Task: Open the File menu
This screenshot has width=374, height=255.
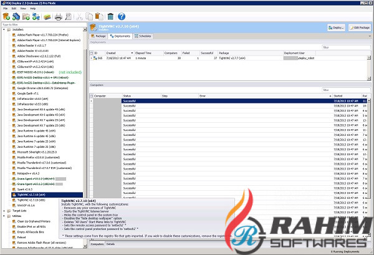Action: pos(5,8)
